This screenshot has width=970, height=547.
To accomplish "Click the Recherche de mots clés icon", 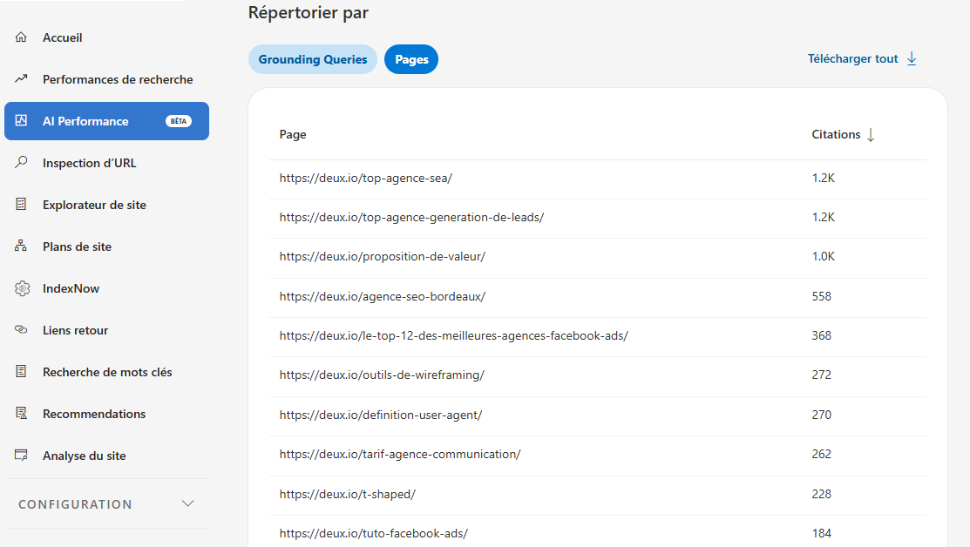I will [22, 372].
